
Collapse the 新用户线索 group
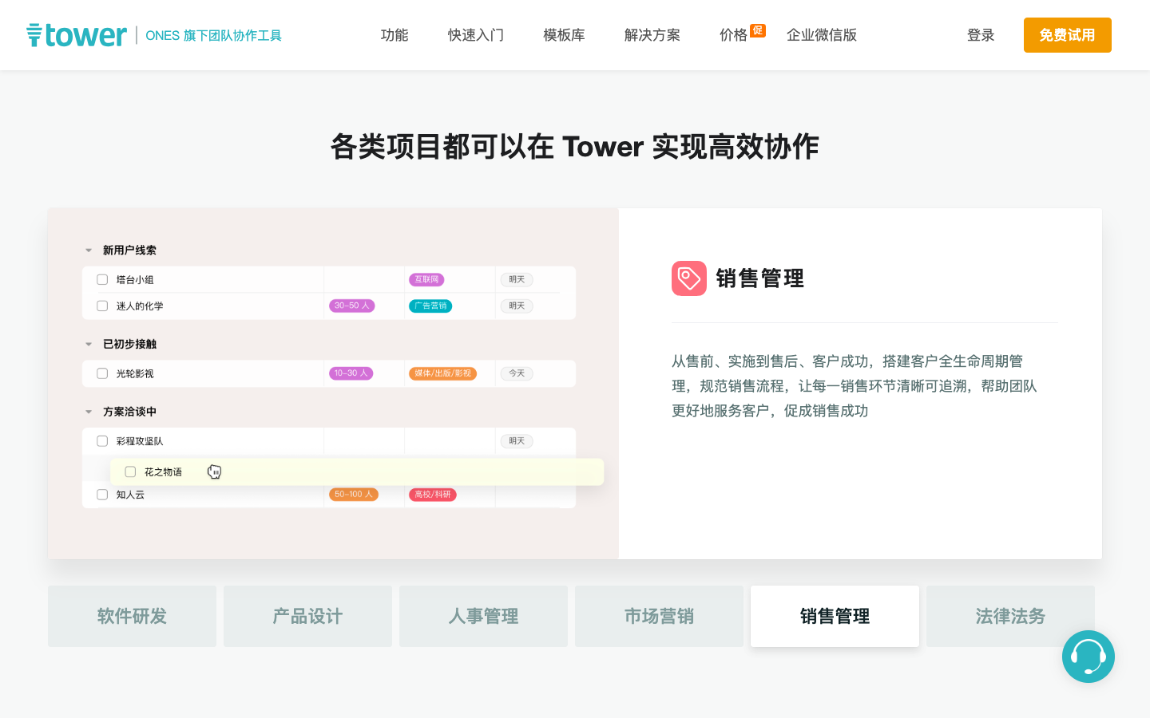(89, 250)
